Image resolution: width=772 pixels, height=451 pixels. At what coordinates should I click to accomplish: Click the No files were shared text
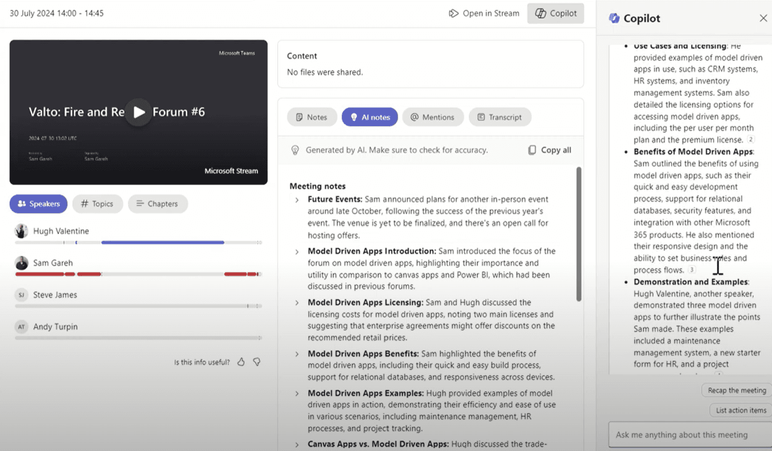coord(325,72)
